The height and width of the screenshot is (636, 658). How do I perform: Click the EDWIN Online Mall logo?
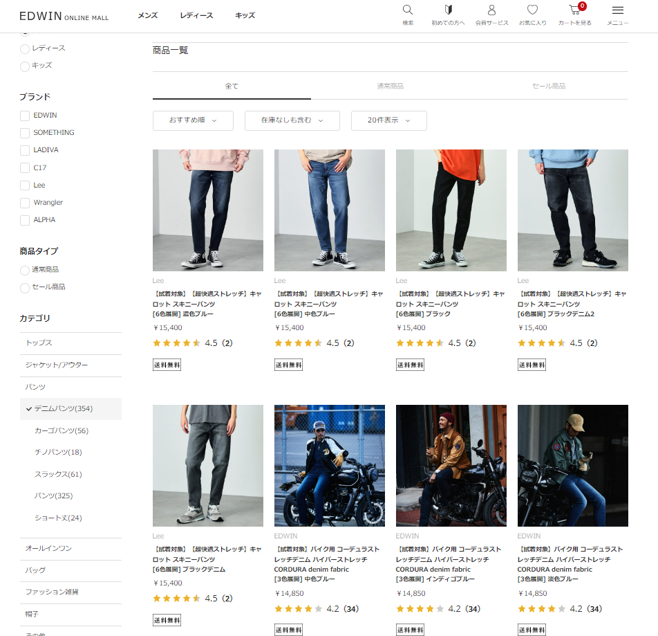point(64,16)
